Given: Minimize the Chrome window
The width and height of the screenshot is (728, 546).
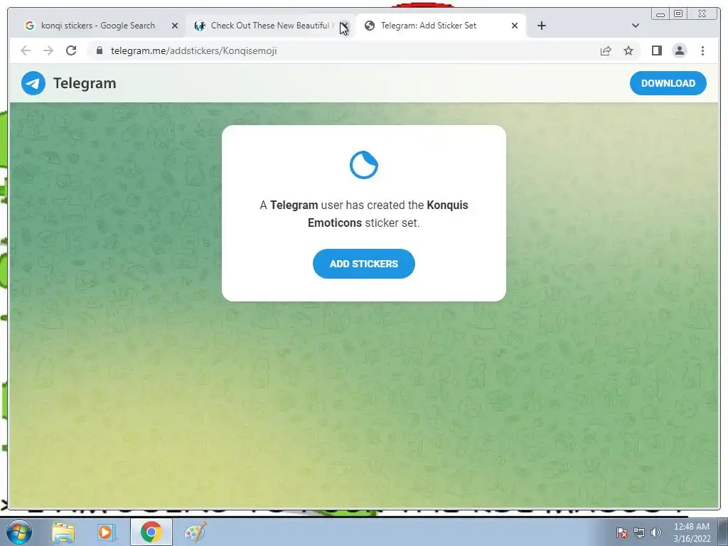Looking at the screenshot, I should tap(660, 14).
